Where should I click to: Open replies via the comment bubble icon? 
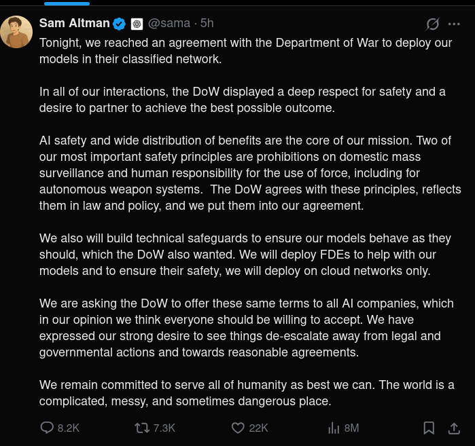tap(47, 428)
